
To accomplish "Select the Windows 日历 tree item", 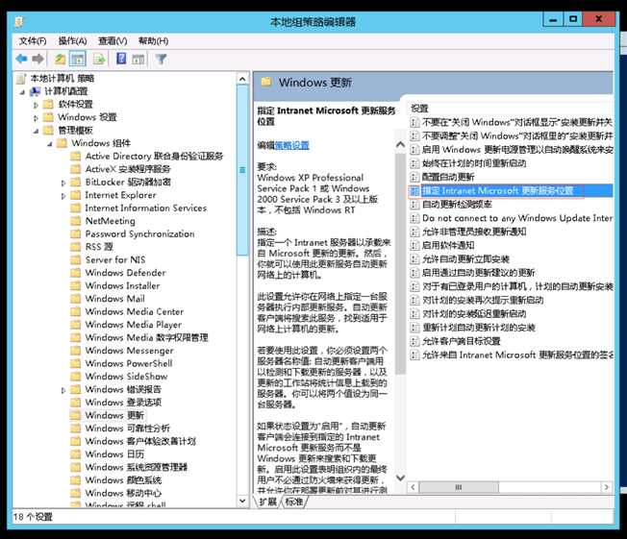I will (x=114, y=453).
